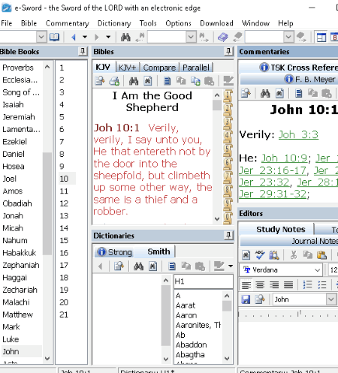Click the binoculars search icon in Bibles toolbar
This screenshot has width=338, height=373.
tap(134, 81)
